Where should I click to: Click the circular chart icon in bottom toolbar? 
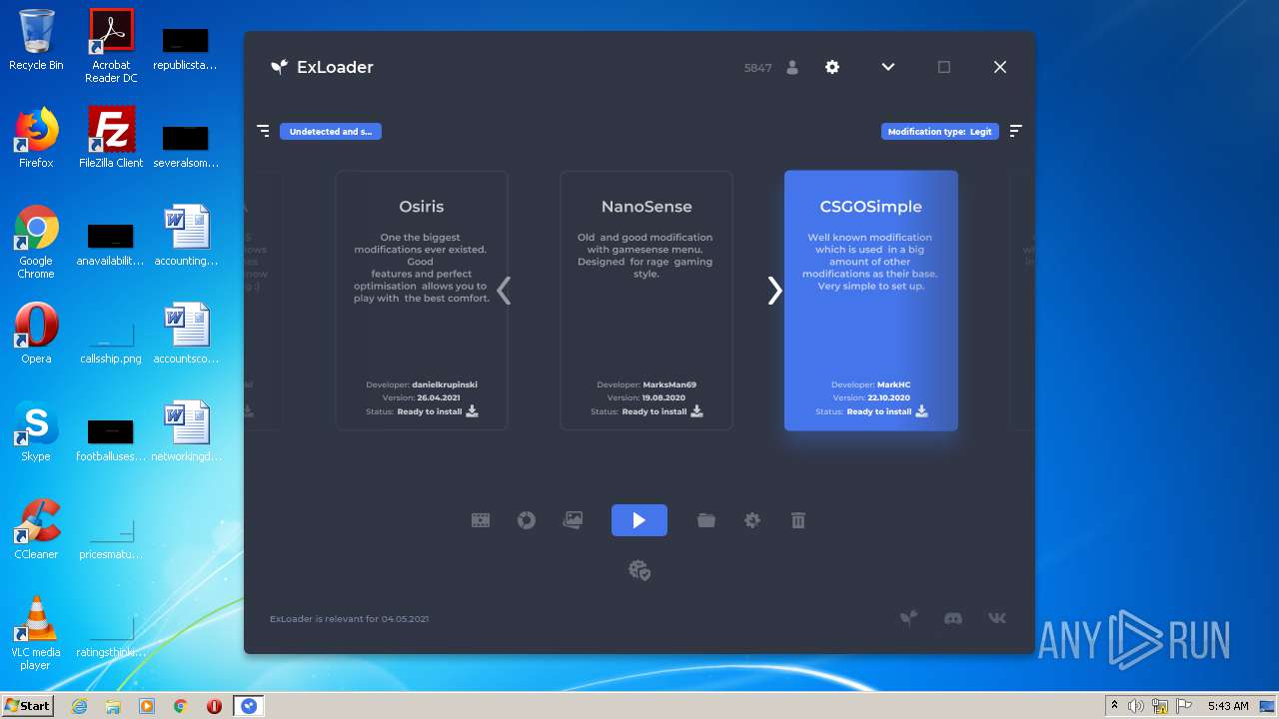[527, 520]
